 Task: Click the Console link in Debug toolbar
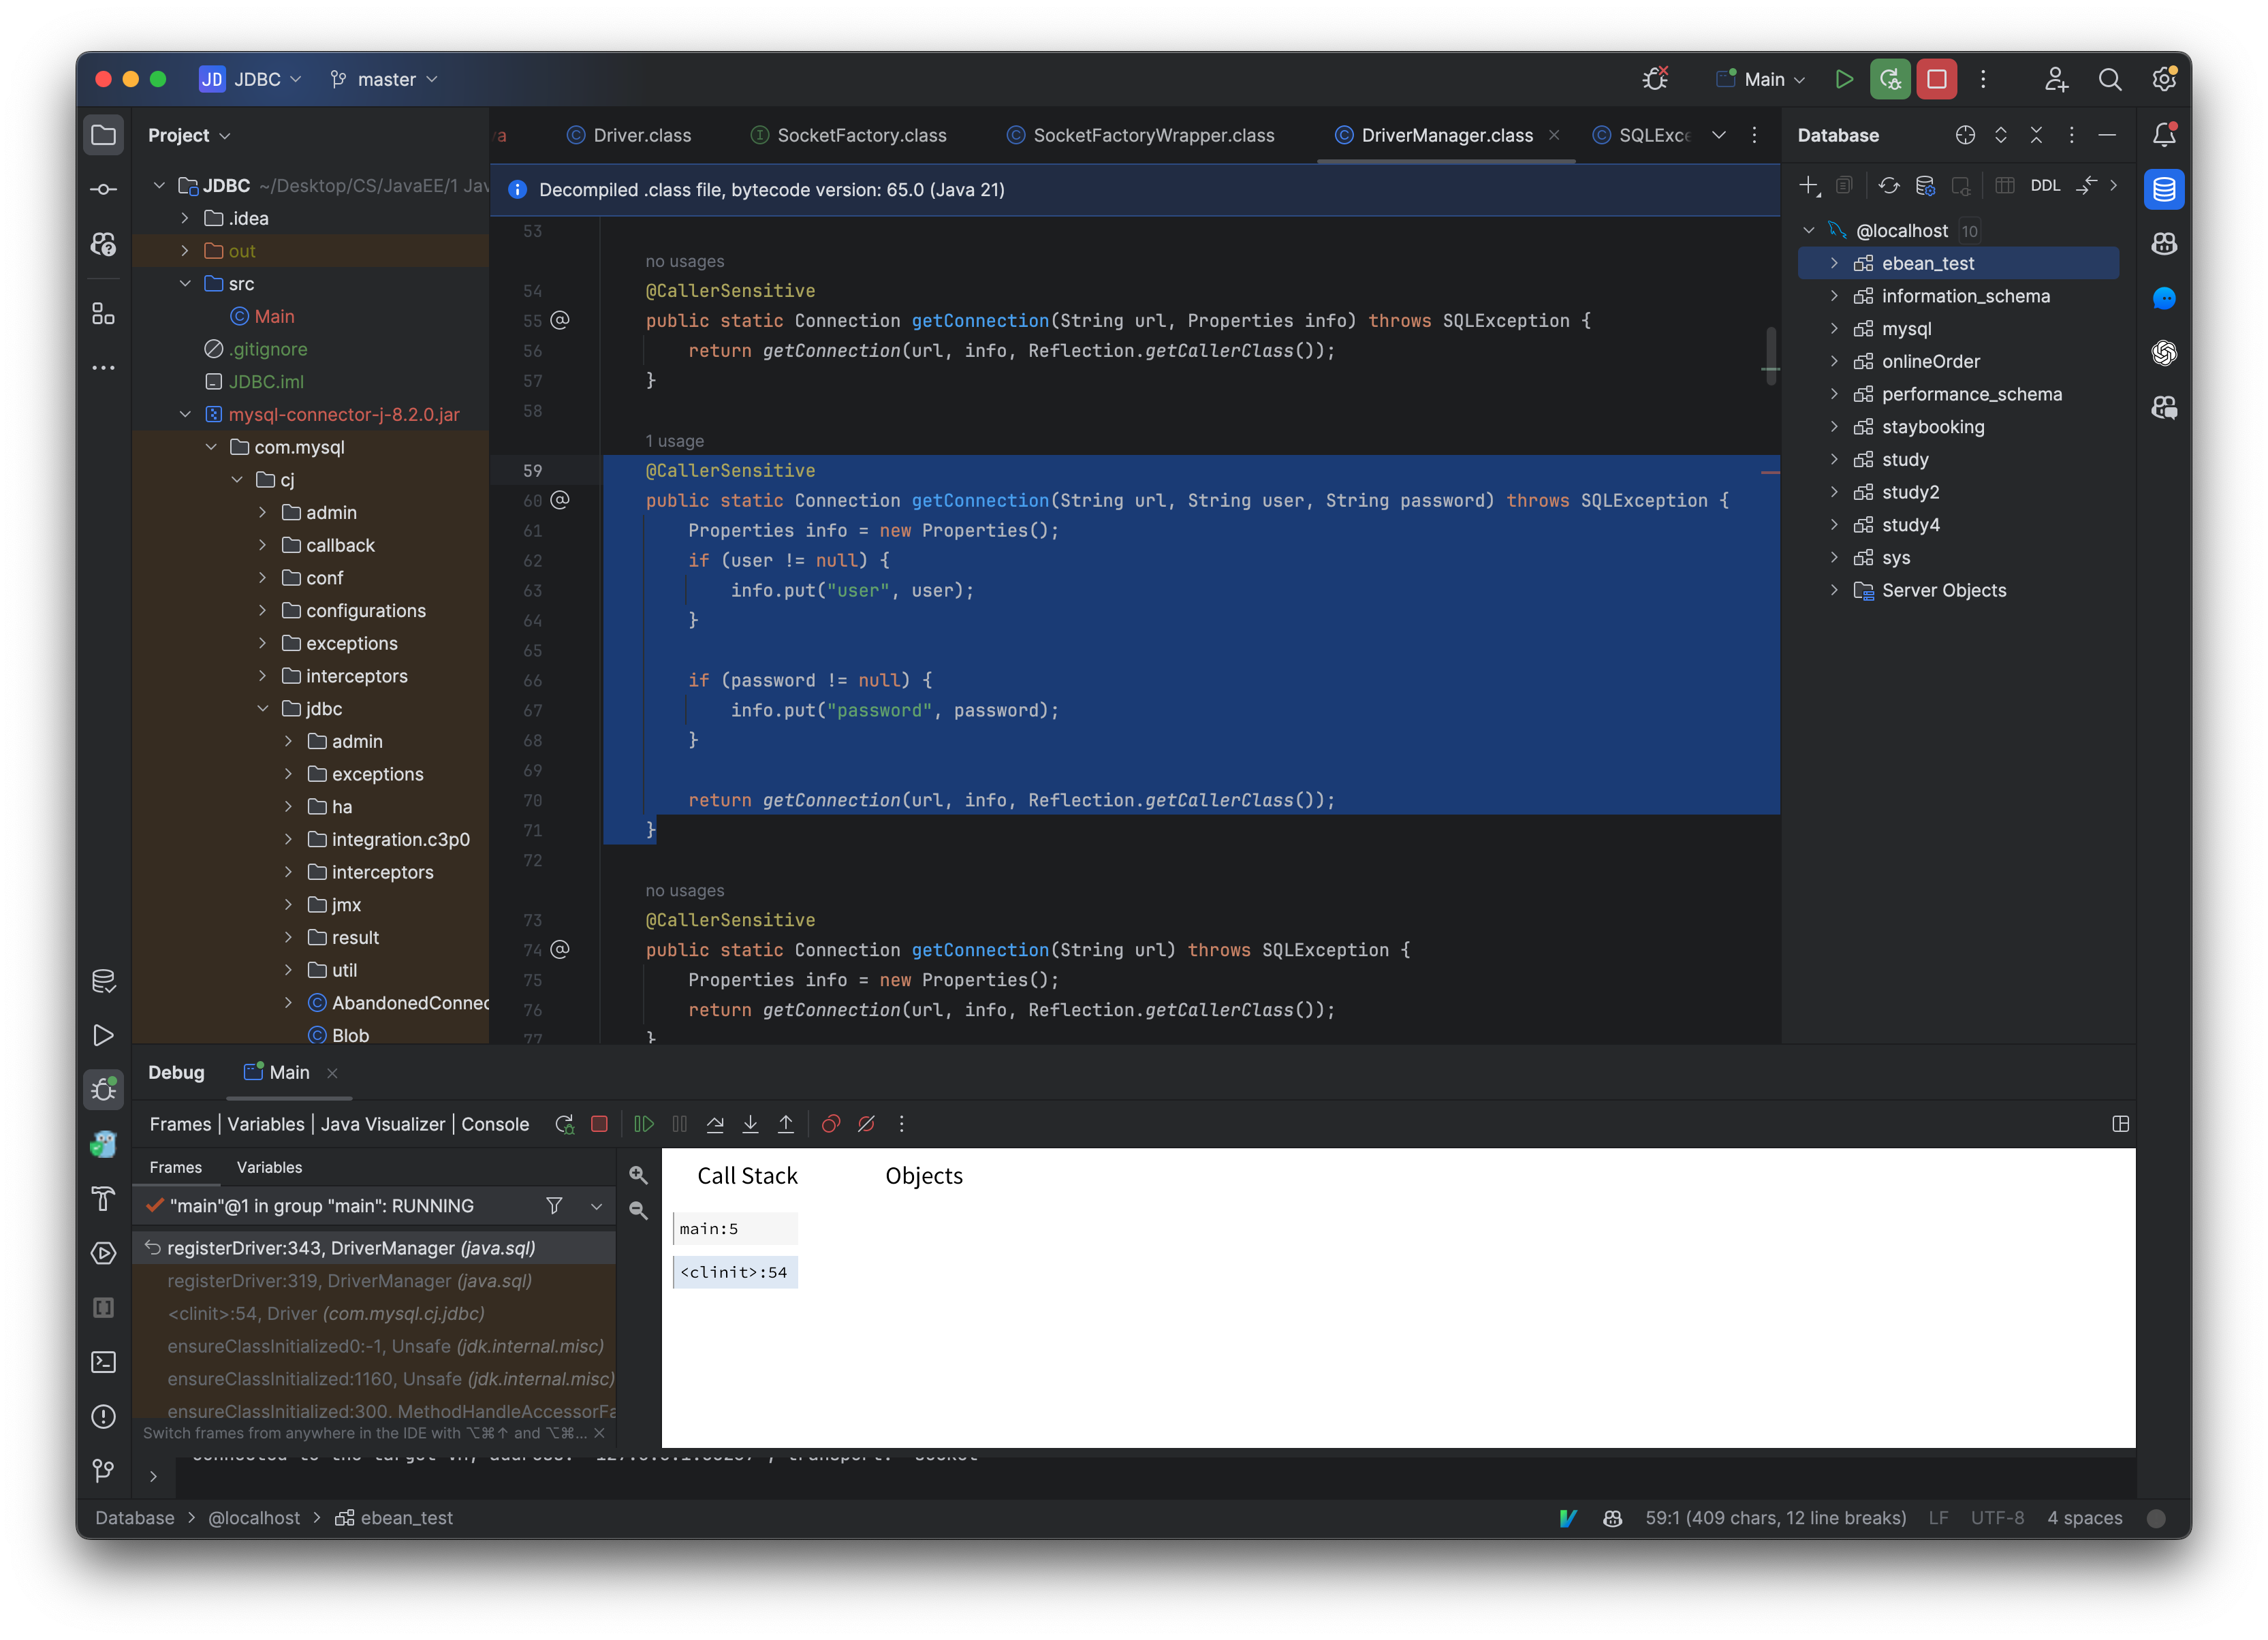(496, 1123)
